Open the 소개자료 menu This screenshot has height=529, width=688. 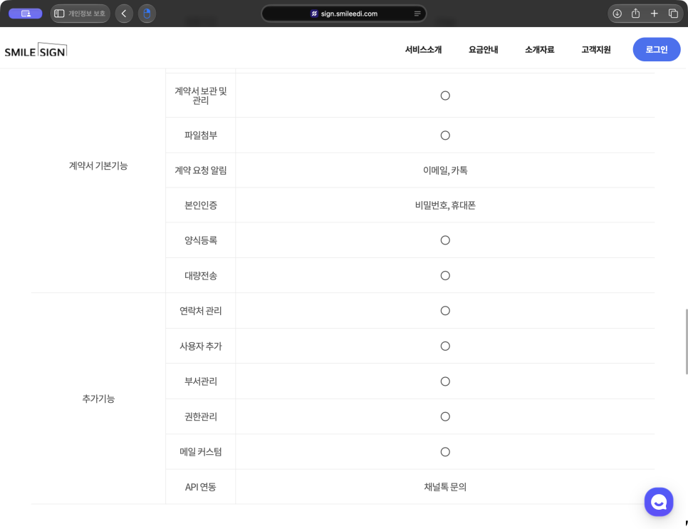click(x=539, y=50)
